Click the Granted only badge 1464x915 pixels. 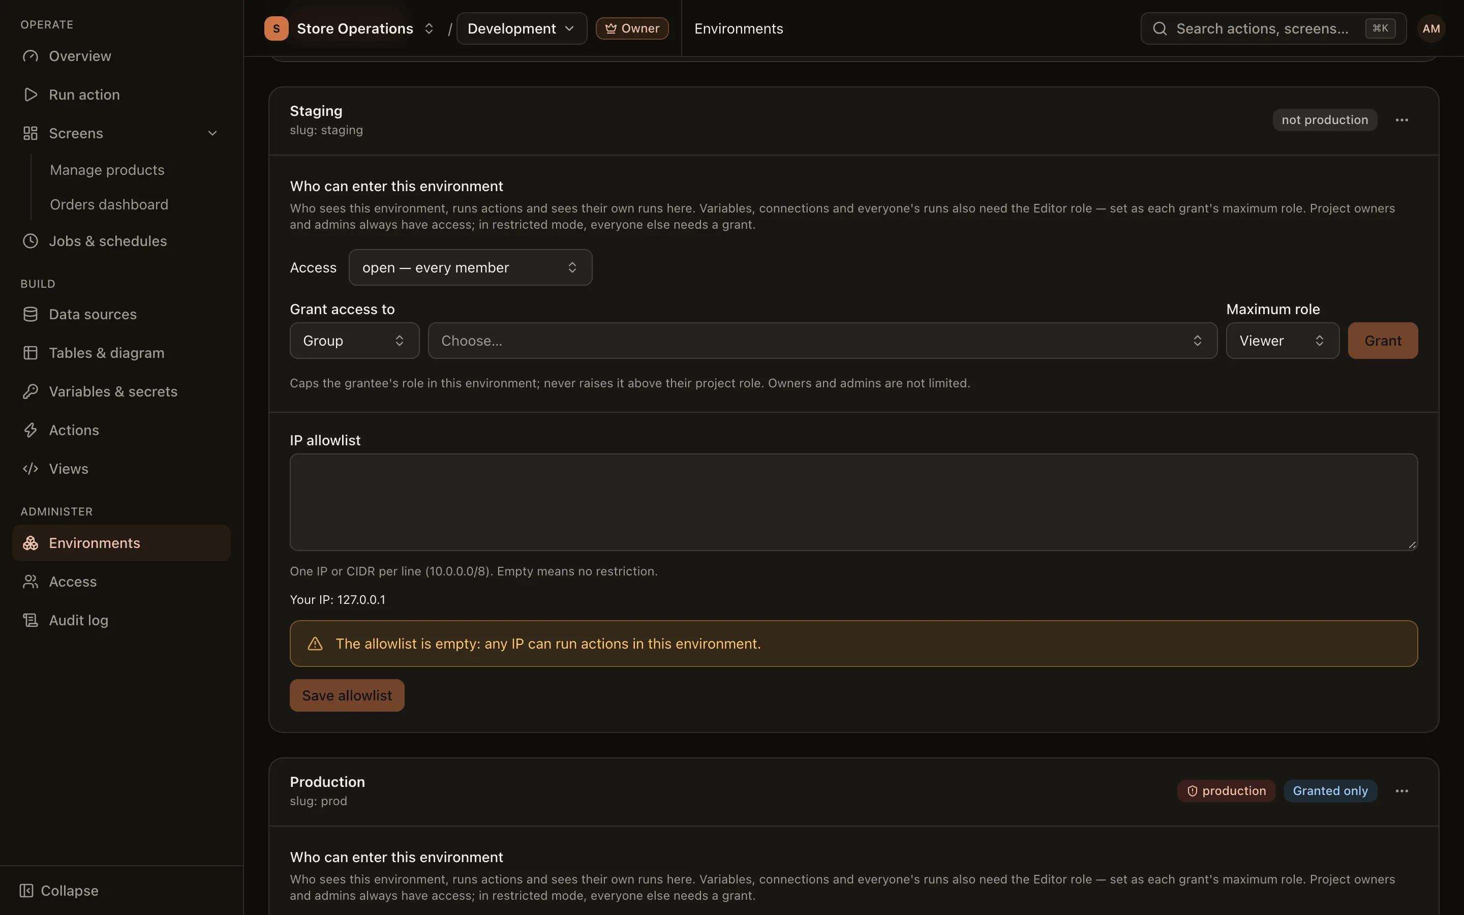(x=1330, y=791)
